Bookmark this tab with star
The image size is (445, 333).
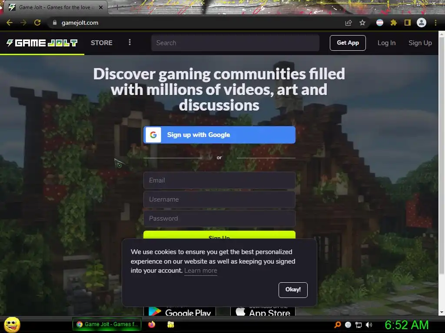coord(362,23)
